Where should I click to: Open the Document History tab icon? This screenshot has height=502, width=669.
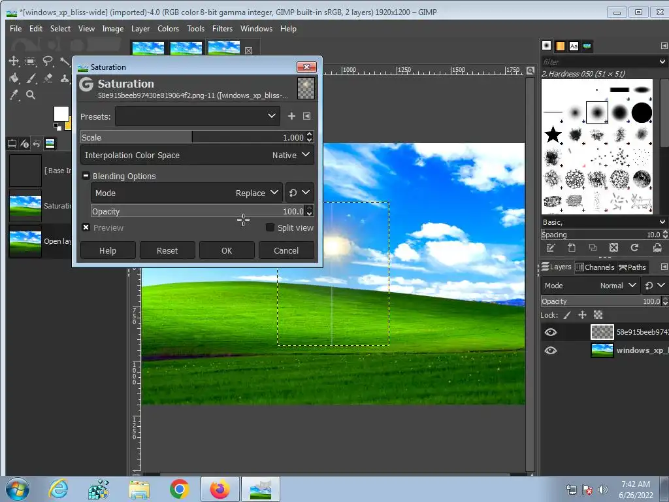tap(587, 46)
